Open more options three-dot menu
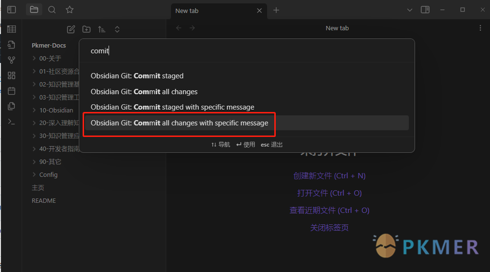The height and width of the screenshot is (272, 490). pos(480,28)
